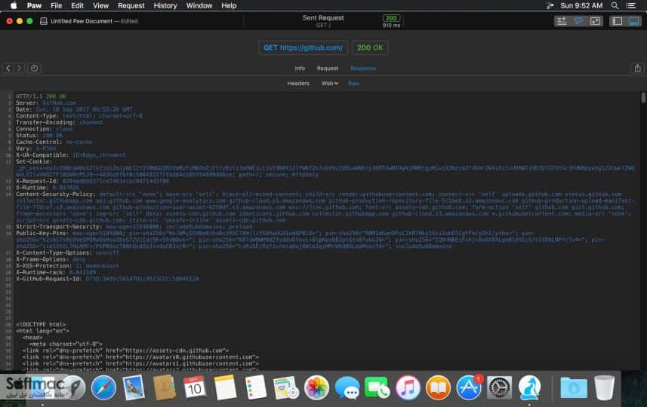Screen dimensions: 647x407
Task: Click the GET https://github.com/ button
Action: [x=303, y=47]
